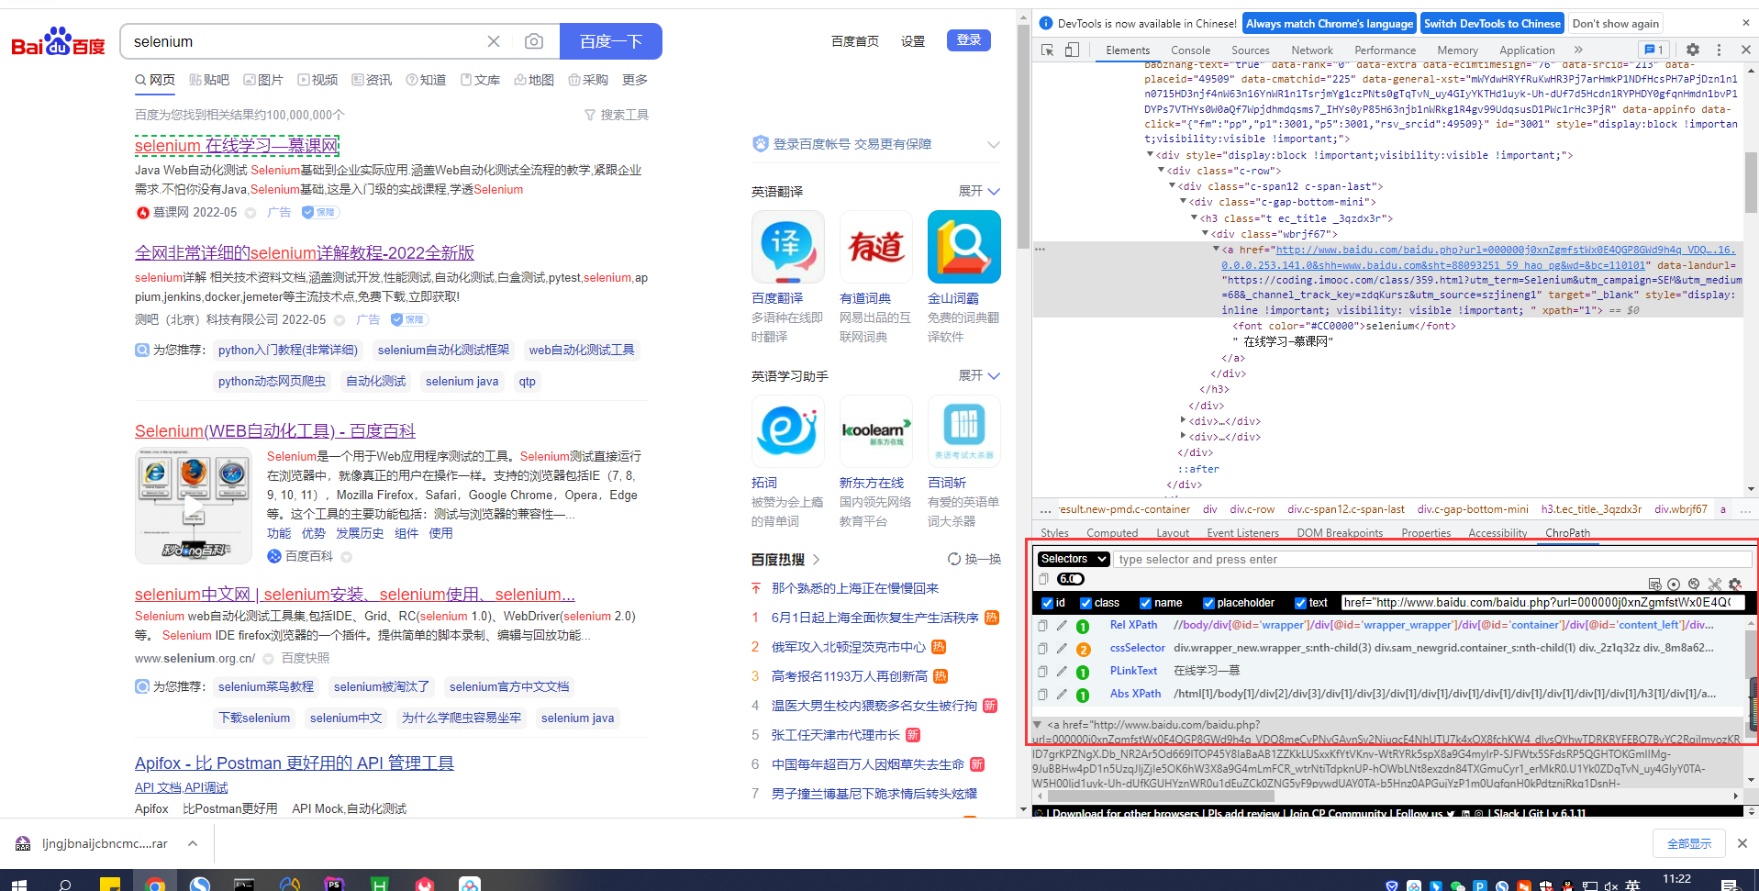
Task: Copy the Rel XPath value
Action: (1043, 625)
